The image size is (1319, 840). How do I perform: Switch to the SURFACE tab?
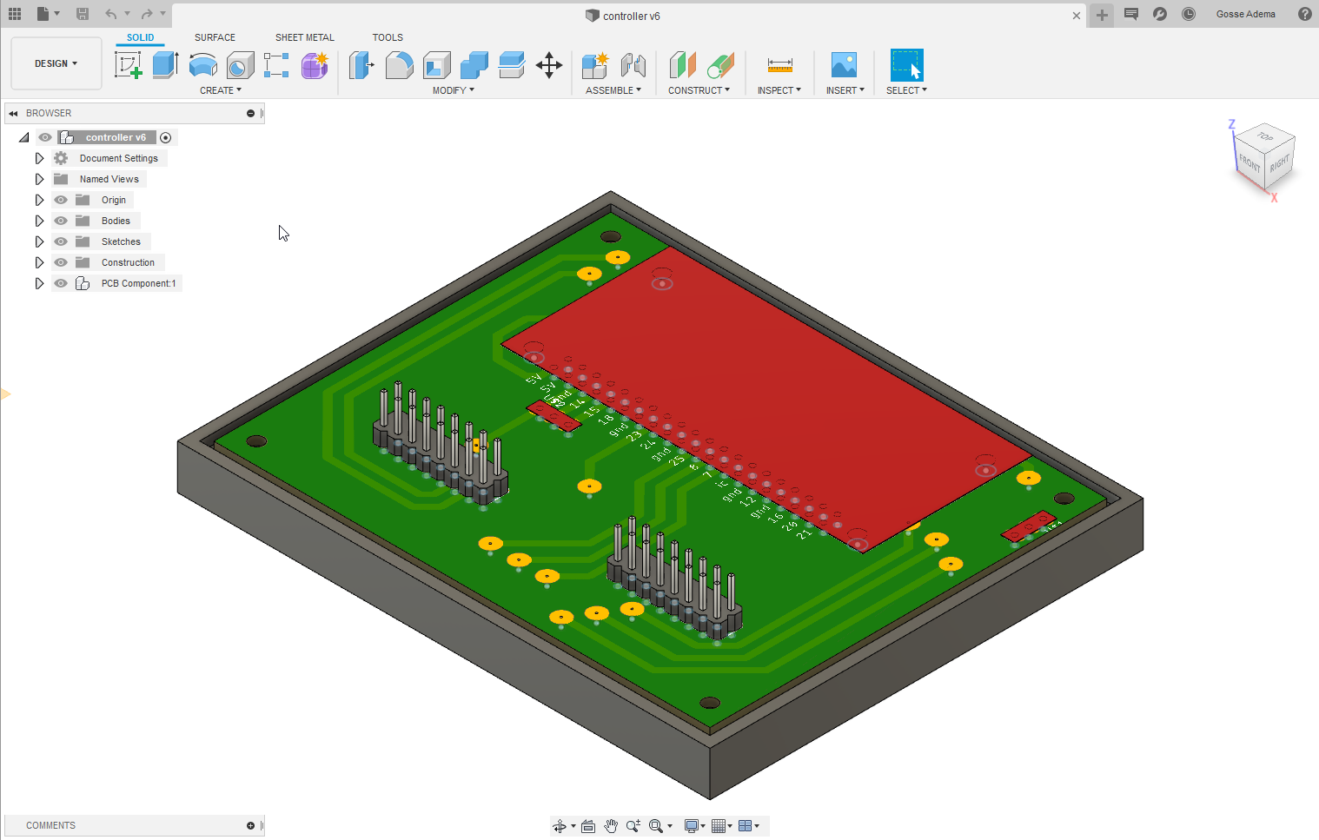pos(215,37)
